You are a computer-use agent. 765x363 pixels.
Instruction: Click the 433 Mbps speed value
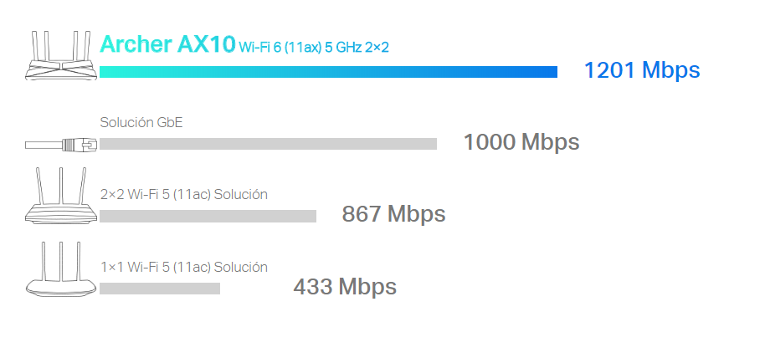click(345, 287)
